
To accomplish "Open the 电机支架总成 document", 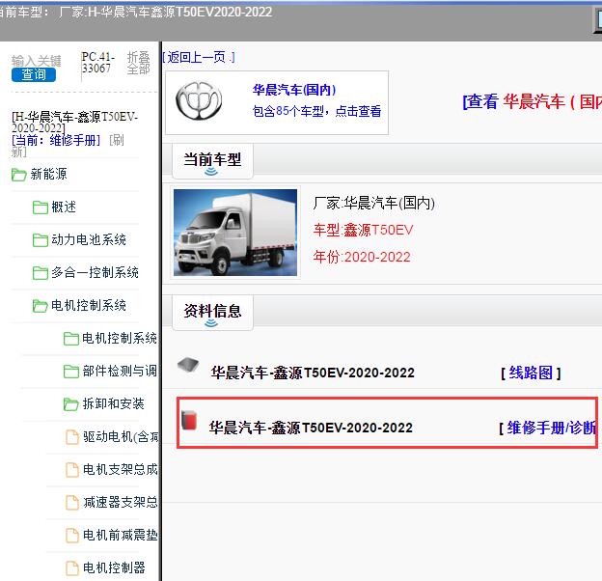I will [x=121, y=469].
